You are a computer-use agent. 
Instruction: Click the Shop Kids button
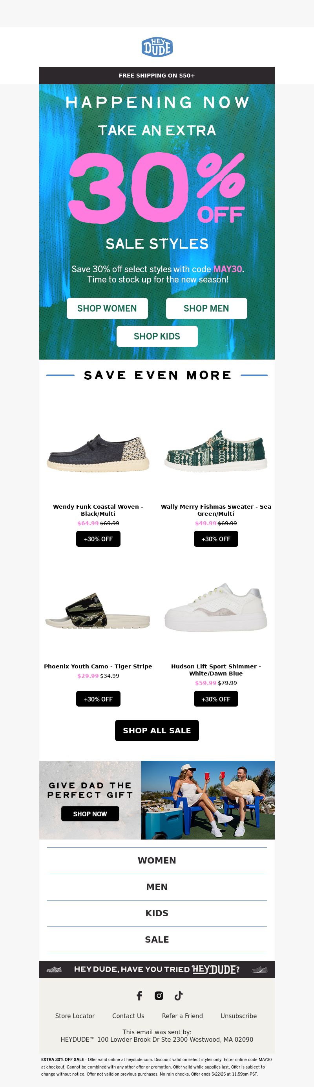click(157, 336)
